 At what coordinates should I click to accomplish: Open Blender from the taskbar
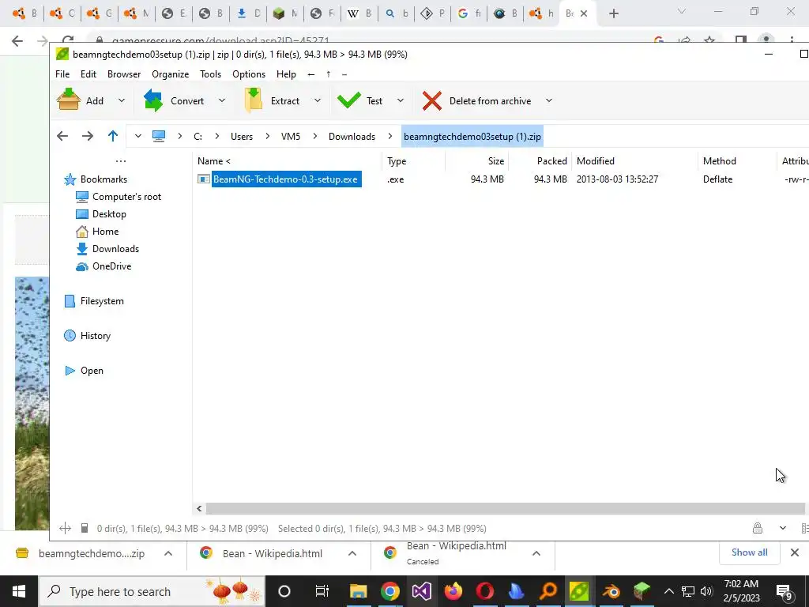click(x=611, y=591)
